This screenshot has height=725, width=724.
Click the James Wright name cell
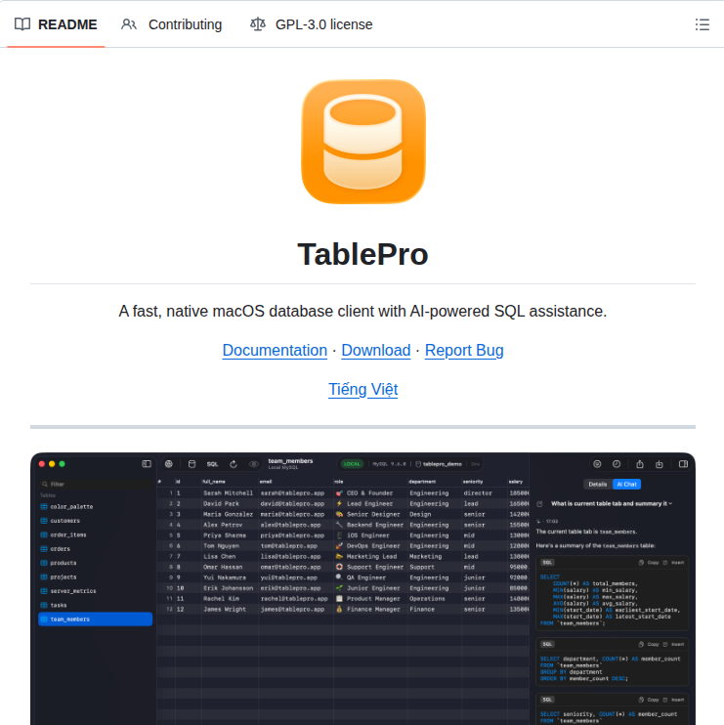(x=225, y=610)
